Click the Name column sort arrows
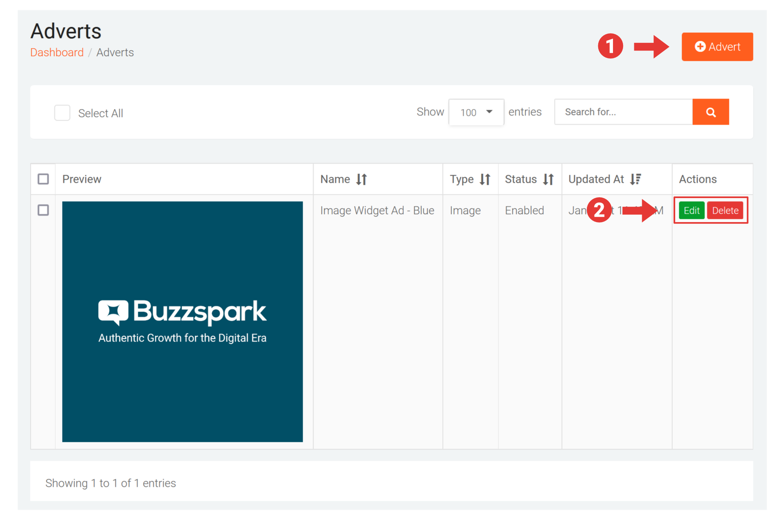This screenshot has width=779, height=520. [361, 179]
